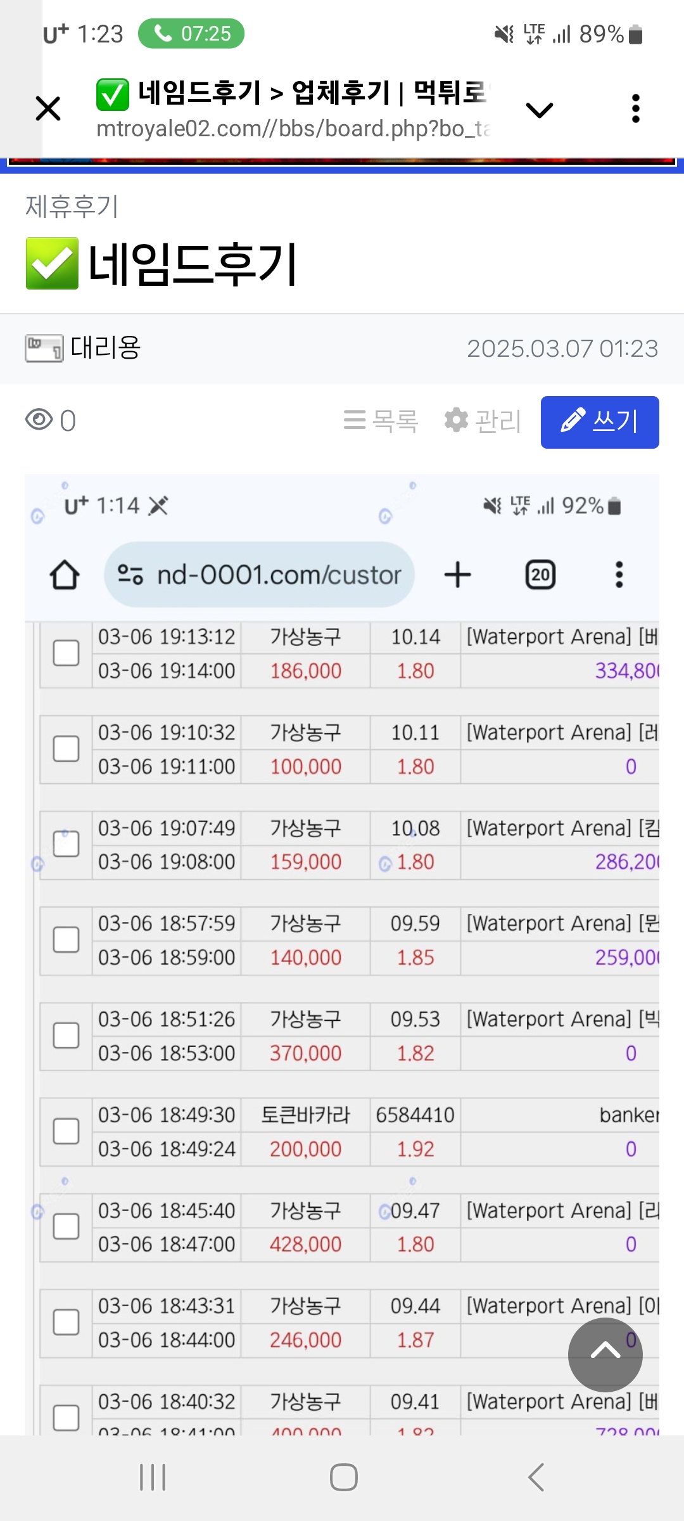Check the box for 토큰바카라 bet row
This screenshot has width=684, height=1521.
click(x=66, y=1131)
